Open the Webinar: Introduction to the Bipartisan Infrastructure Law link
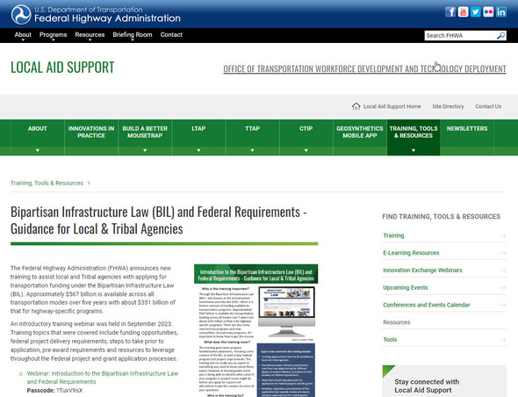Screen dimensions: 518x397 103,378
